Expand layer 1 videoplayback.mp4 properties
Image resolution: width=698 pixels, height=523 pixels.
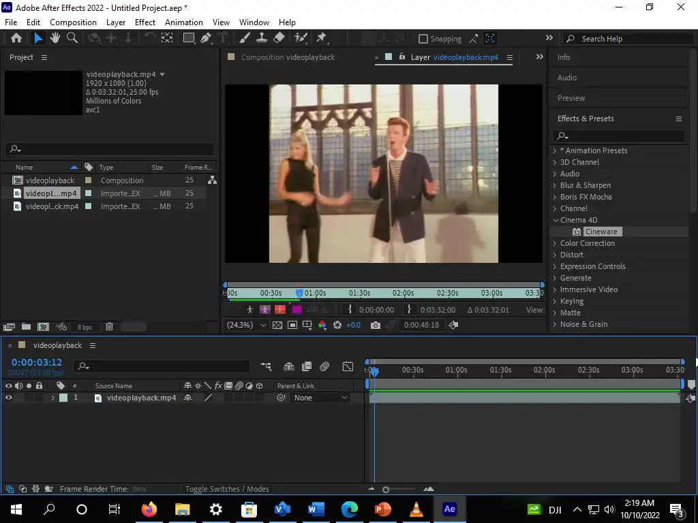[52, 398]
